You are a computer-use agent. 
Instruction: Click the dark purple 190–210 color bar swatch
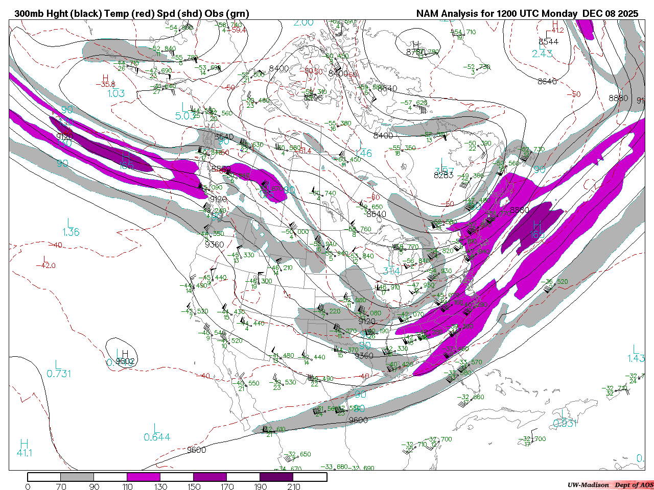[x=276, y=477]
